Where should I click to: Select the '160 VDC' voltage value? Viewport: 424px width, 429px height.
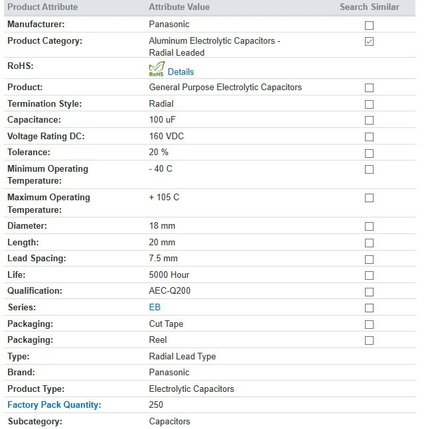coord(167,136)
